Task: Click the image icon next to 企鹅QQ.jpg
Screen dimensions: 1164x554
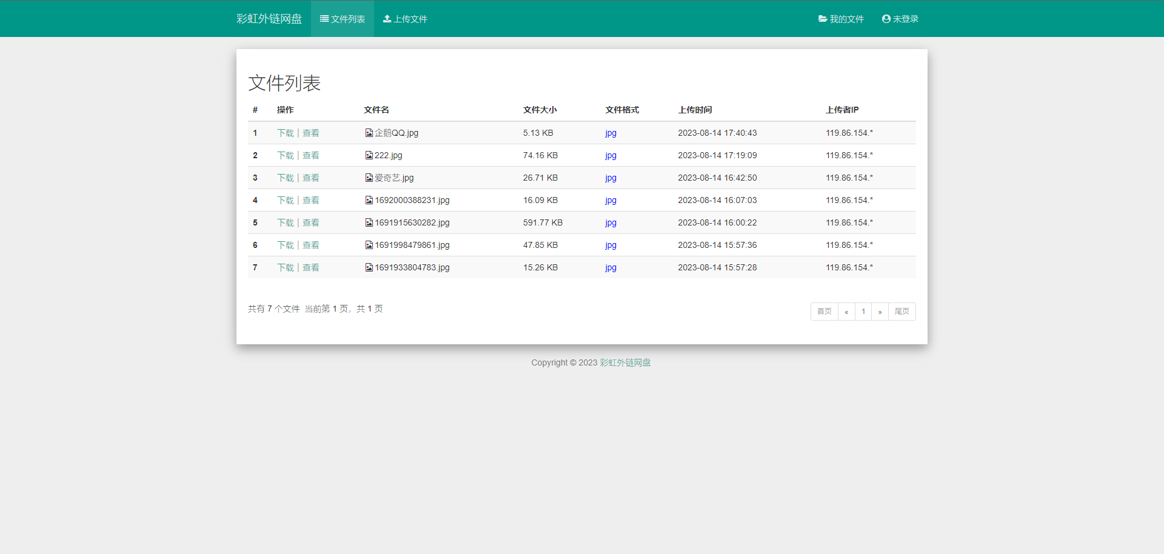Action: (369, 133)
